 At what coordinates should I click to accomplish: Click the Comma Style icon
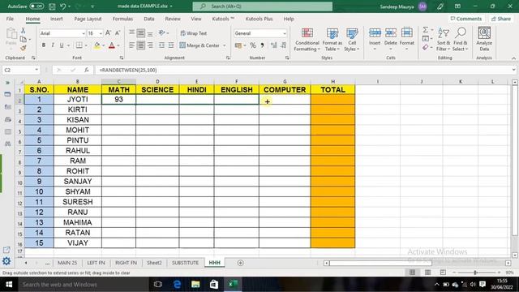[262, 45]
